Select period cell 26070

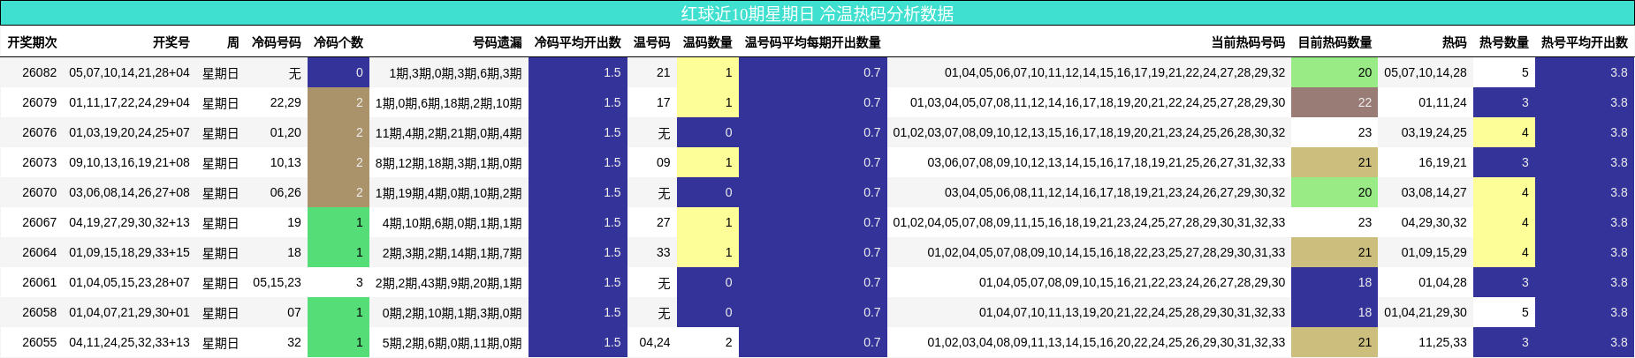[40, 192]
